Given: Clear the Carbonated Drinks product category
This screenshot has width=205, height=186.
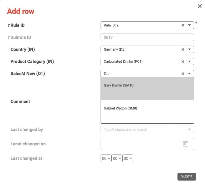Looking at the screenshot, I should pos(183,62).
